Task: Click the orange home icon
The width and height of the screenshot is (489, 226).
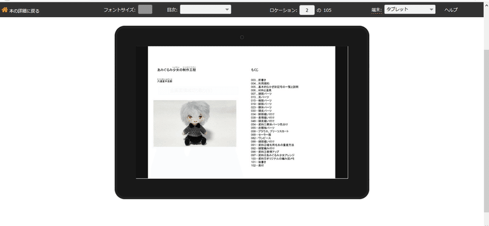Action: (4, 10)
